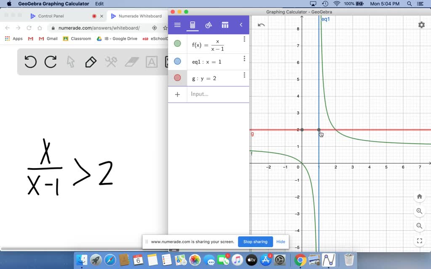Open options menu for g: y = 2
The width and height of the screenshot is (431, 269).
(244, 75)
